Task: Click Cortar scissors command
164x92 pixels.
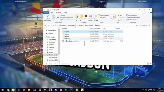Action: point(63,15)
